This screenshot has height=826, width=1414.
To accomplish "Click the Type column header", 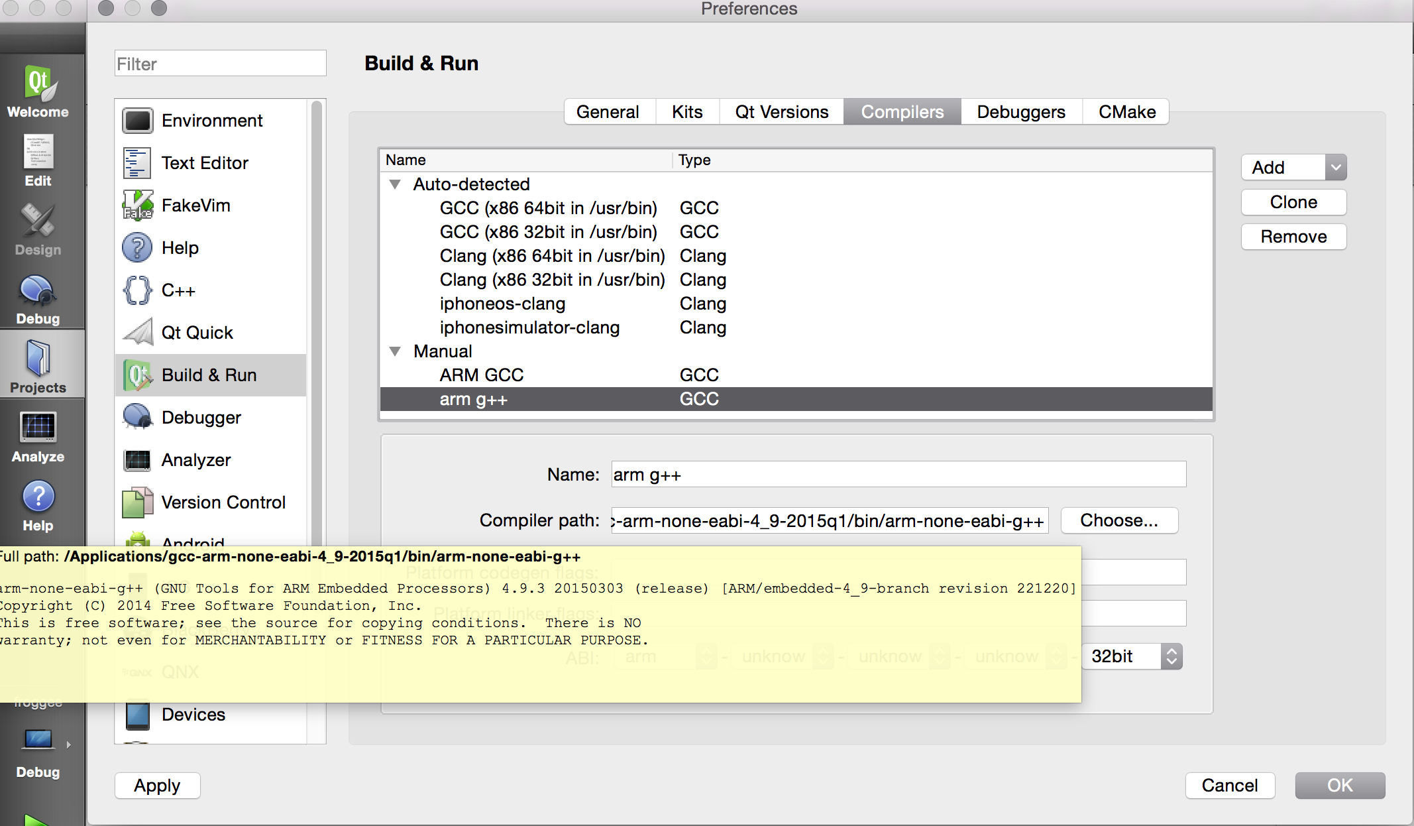I will coord(943,160).
